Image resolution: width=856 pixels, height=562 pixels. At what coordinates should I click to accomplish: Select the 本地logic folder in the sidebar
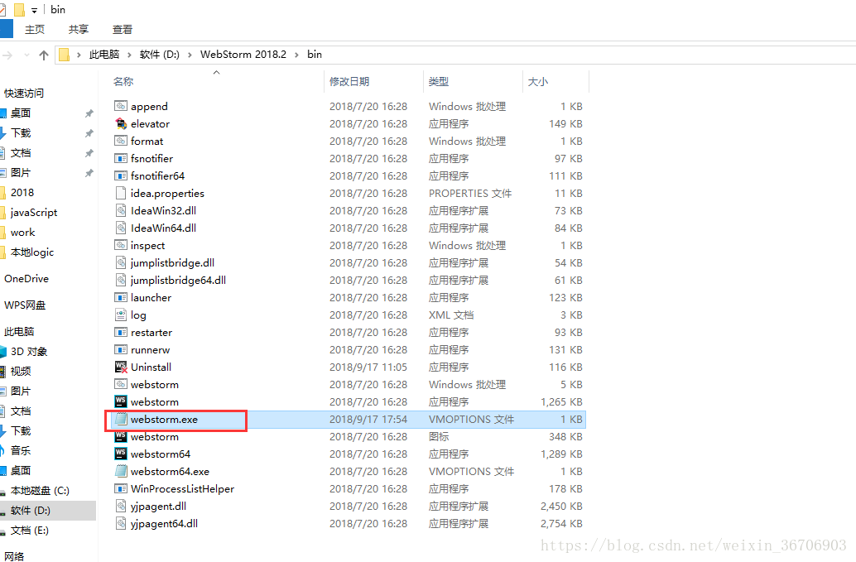coord(32,252)
